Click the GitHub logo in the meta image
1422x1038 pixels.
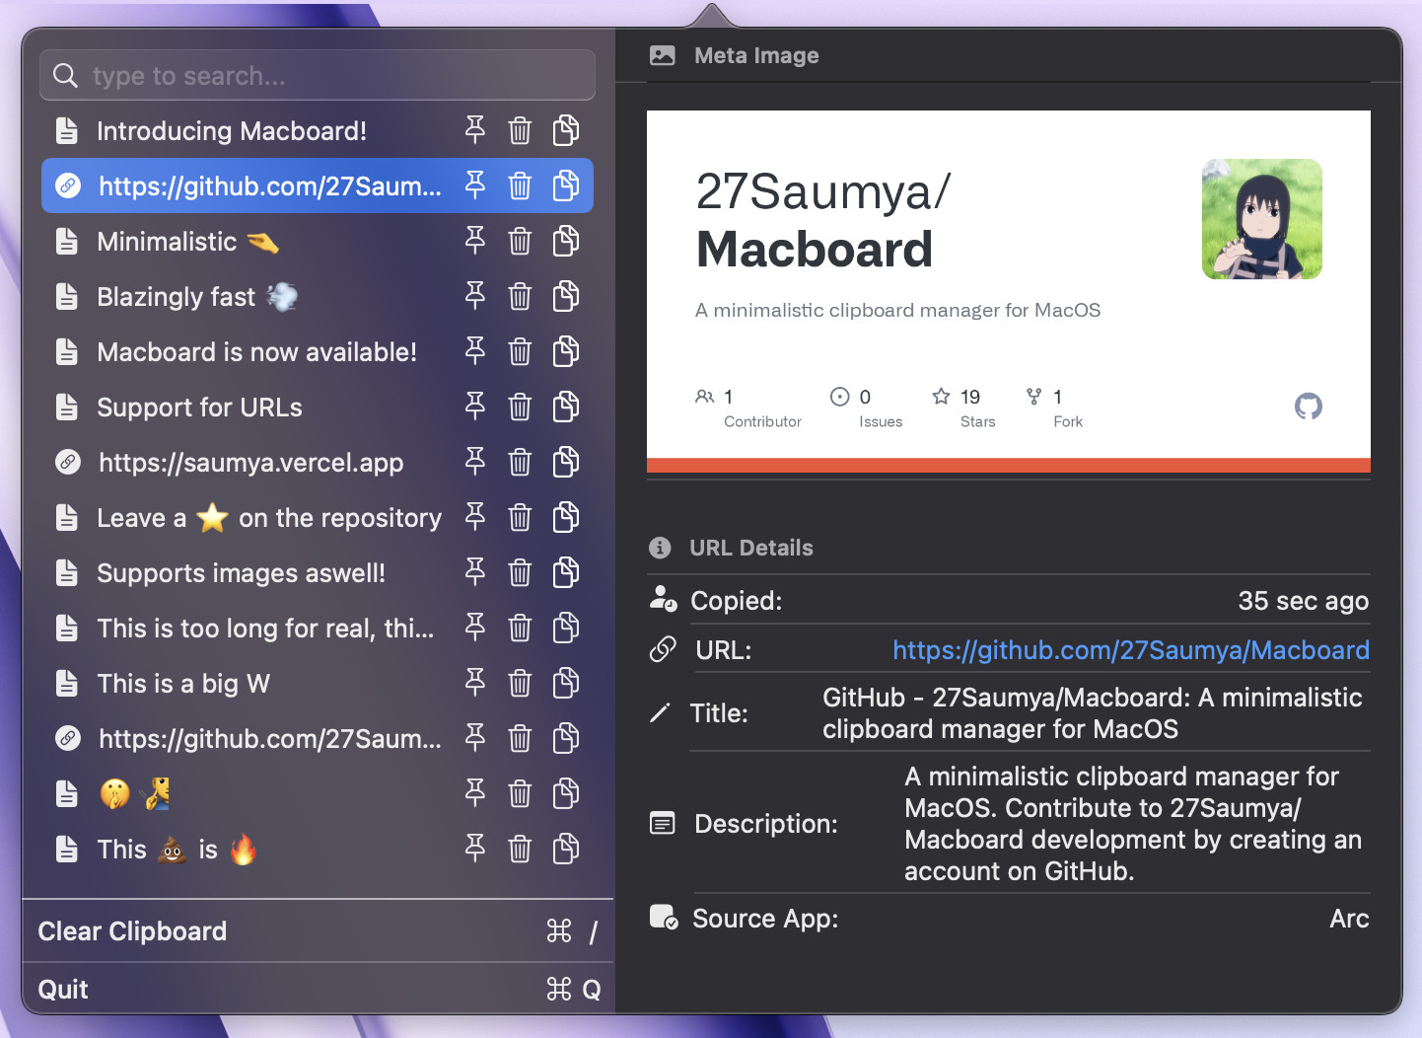pyautogui.click(x=1309, y=406)
